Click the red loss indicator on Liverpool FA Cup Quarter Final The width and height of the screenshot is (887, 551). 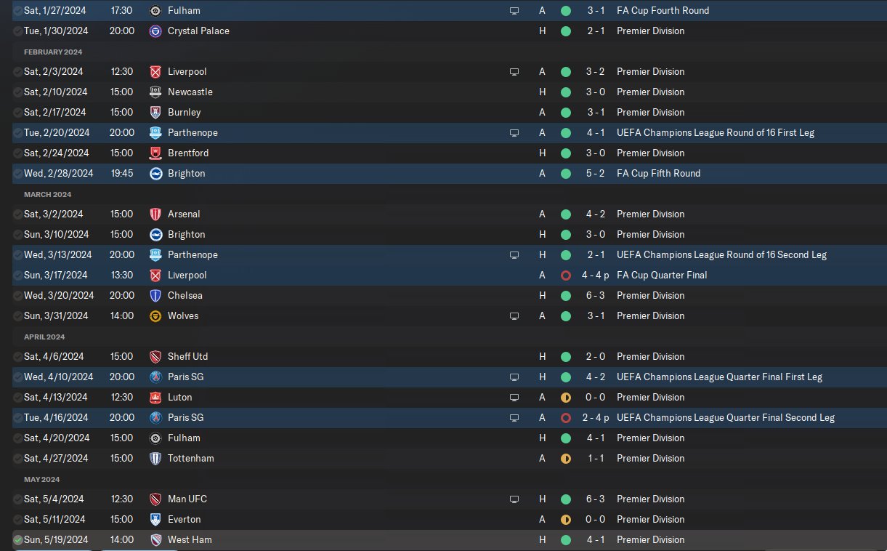tap(566, 275)
